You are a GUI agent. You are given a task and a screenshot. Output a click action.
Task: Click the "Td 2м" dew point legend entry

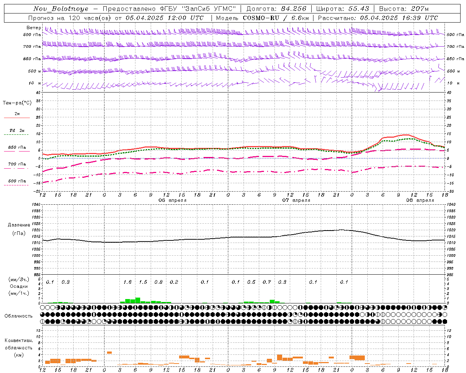17,130
